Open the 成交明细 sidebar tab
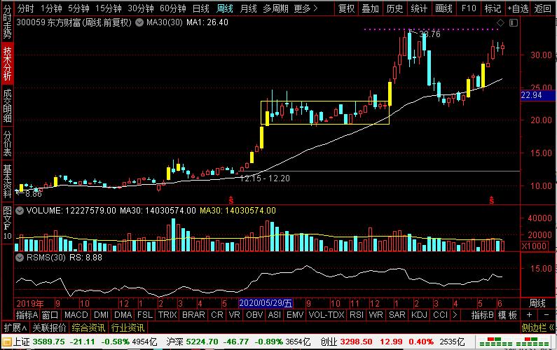557x350 pixels. (7, 106)
